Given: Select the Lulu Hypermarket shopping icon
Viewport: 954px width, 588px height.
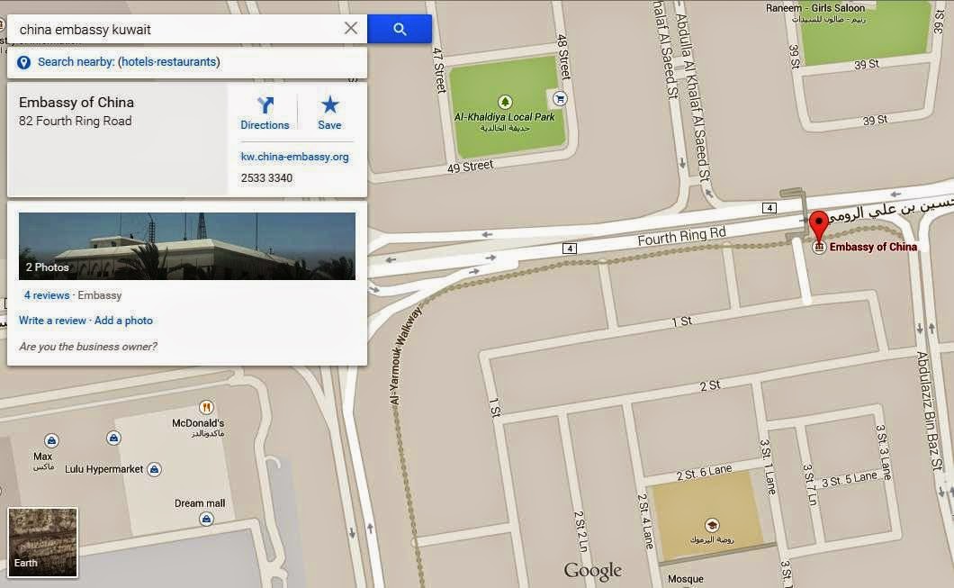Looking at the screenshot, I should point(155,469).
